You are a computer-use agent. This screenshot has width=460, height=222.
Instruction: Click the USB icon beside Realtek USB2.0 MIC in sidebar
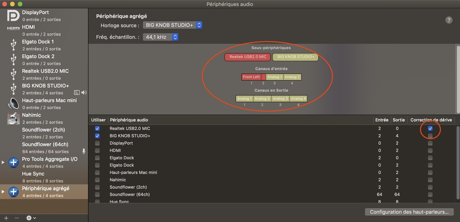click(x=13, y=75)
